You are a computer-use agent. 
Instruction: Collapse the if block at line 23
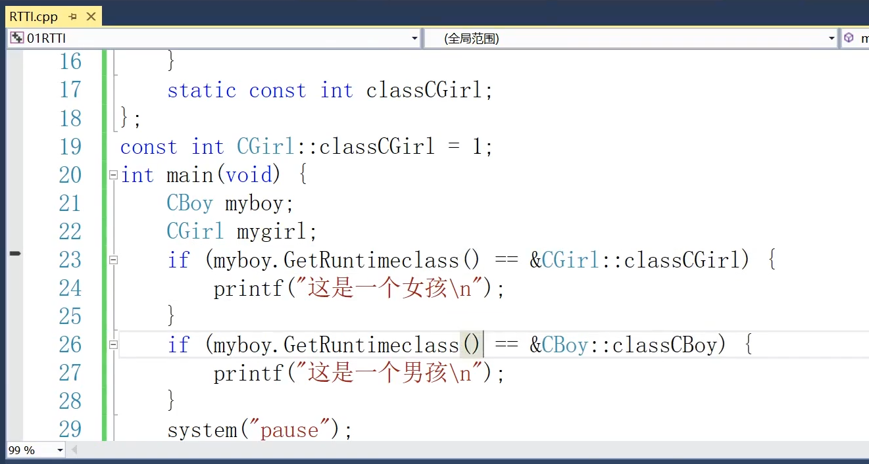coord(113,260)
